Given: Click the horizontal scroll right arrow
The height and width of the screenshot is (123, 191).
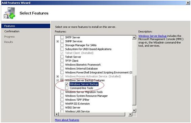Looking at the screenshot, I should [130, 114].
